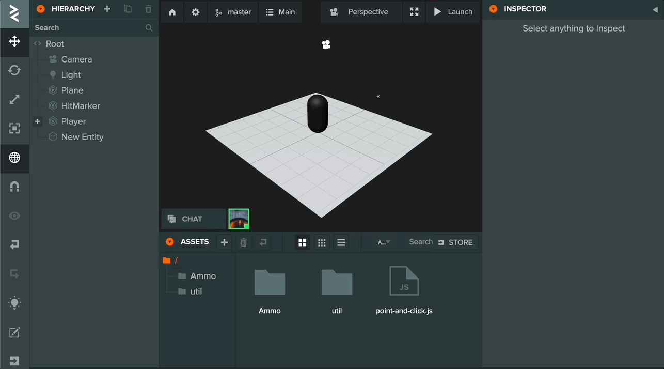The width and height of the screenshot is (664, 369).
Task: Click the focus eye icon in sidebar
Action: (14, 216)
